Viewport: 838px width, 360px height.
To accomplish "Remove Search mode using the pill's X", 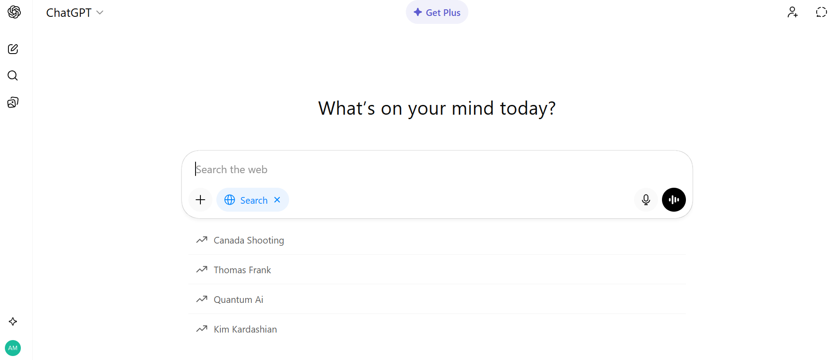I will (x=277, y=200).
